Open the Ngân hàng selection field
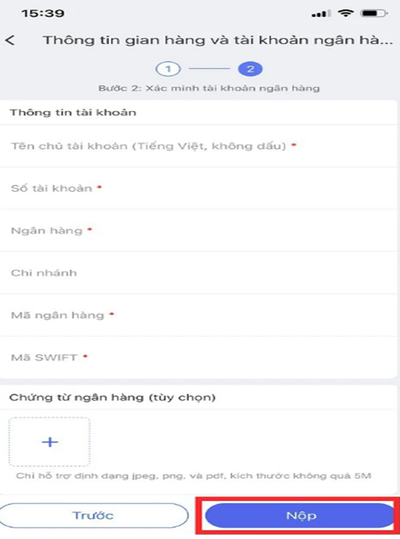The height and width of the screenshot is (539, 400). click(x=199, y=230)
